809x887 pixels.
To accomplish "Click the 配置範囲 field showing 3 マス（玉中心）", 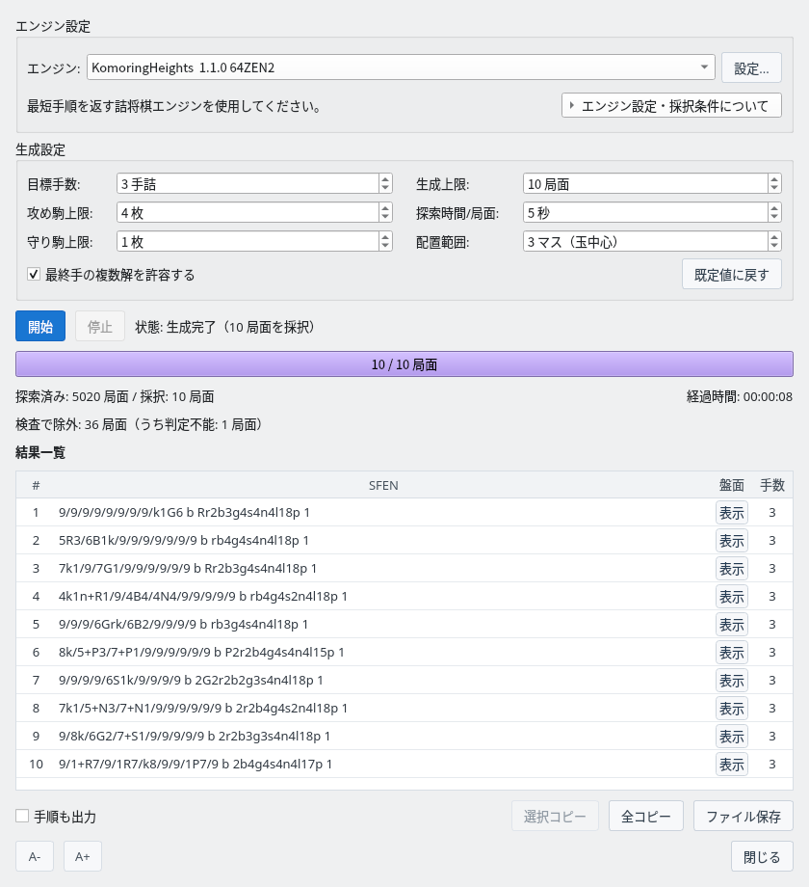I will click(x=652, y=242).
